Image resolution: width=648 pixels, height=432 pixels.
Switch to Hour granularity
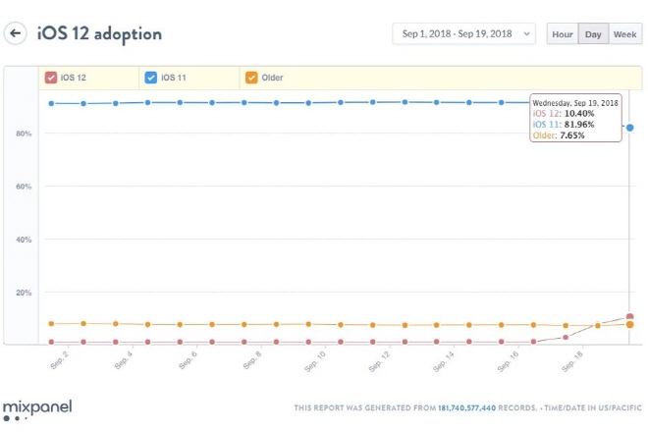(563, 34)
